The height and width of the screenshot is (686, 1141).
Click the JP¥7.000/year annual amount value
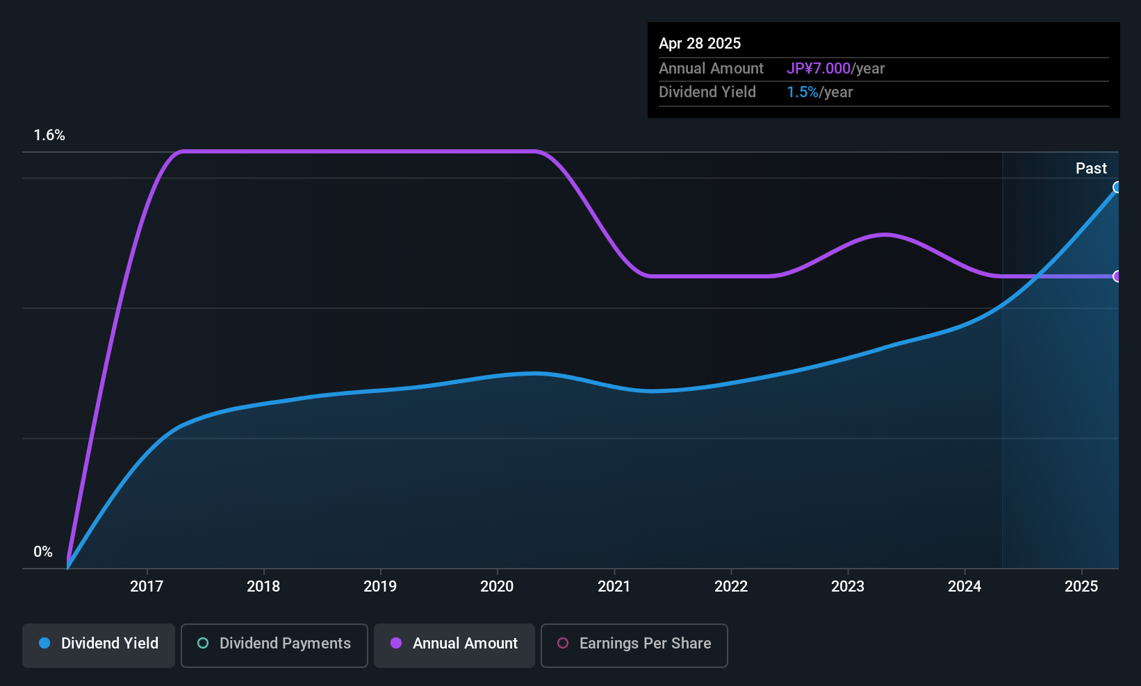pos(835,68)
